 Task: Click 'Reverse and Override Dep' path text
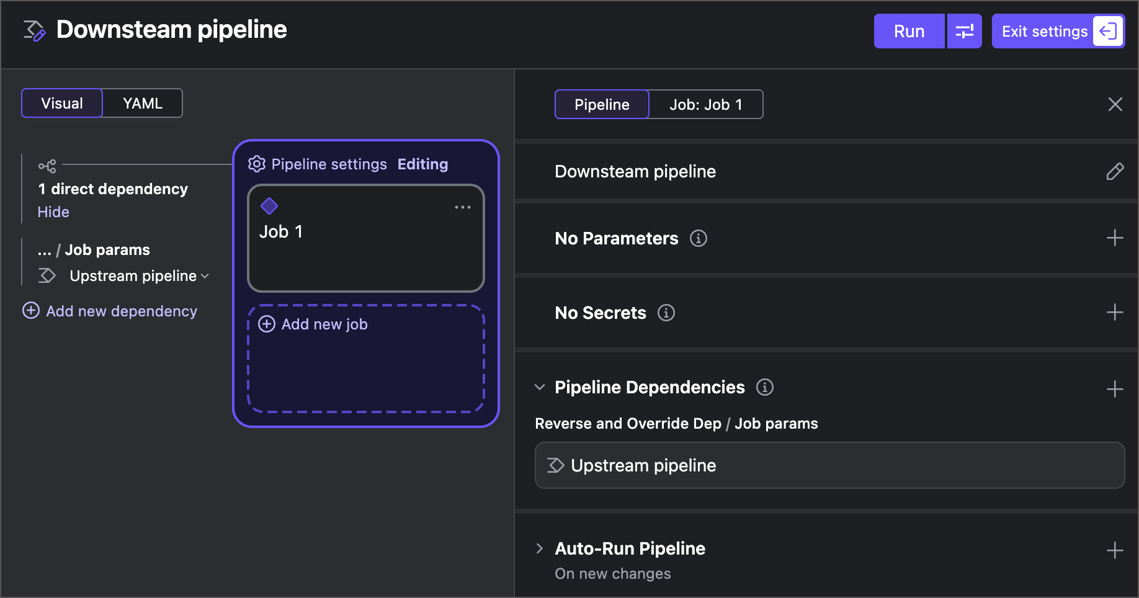coord(628,423)
